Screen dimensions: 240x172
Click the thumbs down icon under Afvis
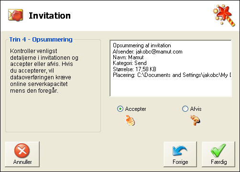coord(195,120)
